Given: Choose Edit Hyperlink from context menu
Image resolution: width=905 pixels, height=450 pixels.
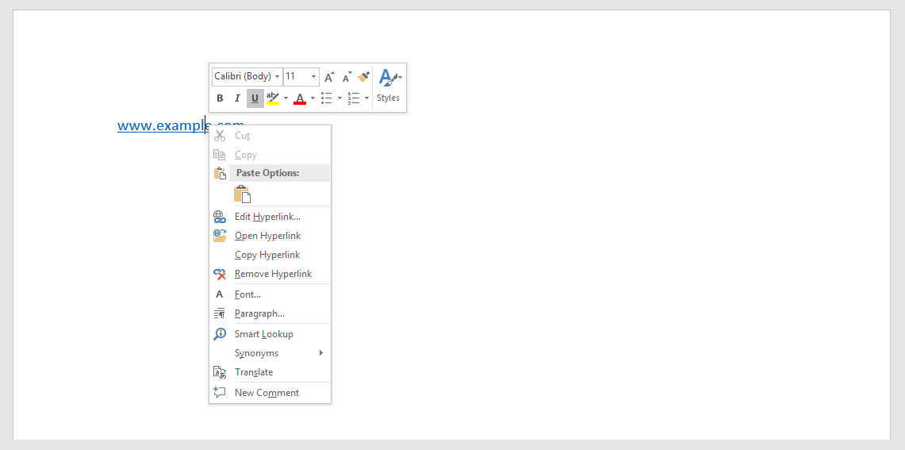Looking at the screenshot, I should (267, 217).
